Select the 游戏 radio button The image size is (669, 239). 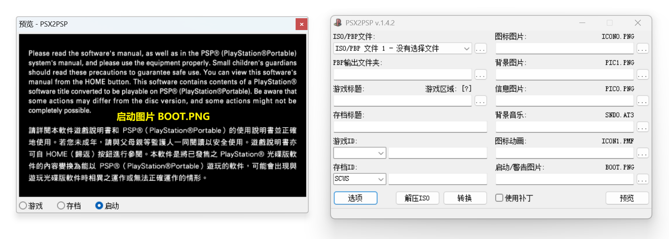tap(23, 206)
